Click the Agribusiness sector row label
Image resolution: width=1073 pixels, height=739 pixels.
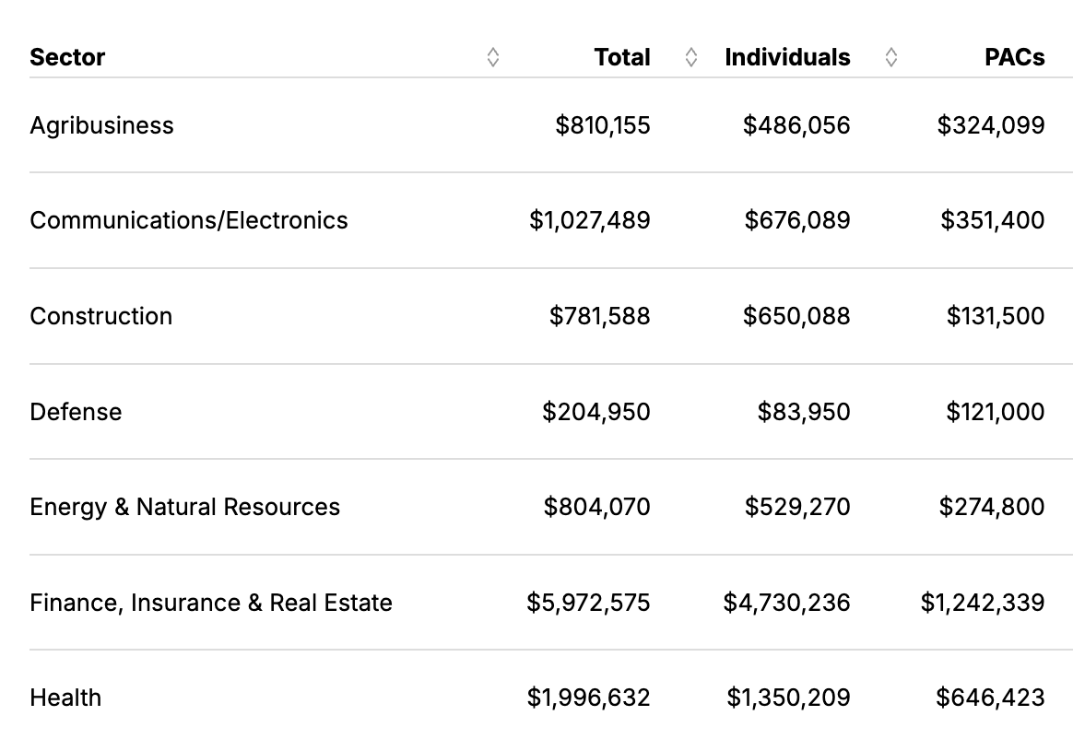point(101,125)
